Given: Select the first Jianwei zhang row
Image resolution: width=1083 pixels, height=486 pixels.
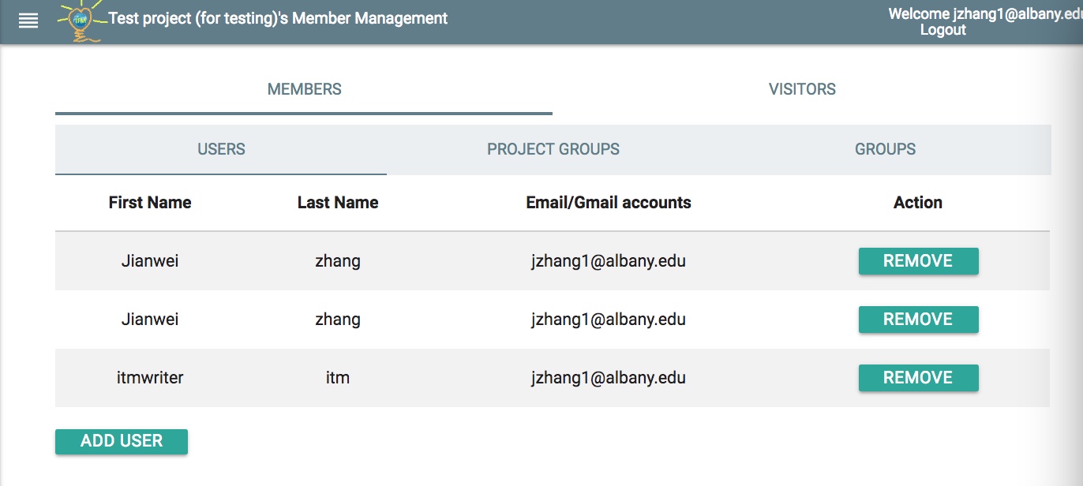Looking at the screenshot, I should click(474, 260).
